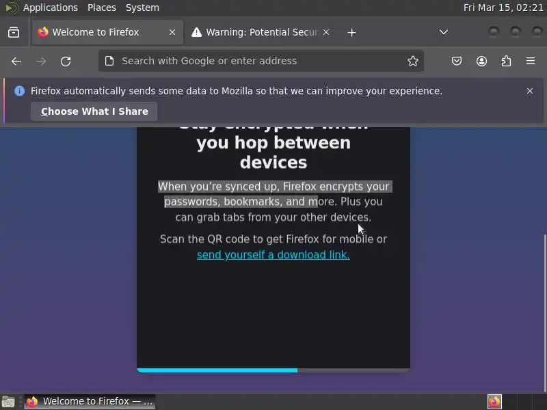
Task: Open the Places menu
Action: (101, 8)
